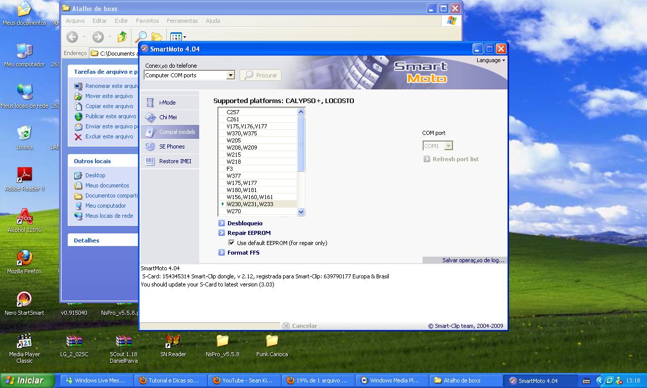Select model C261 in list
Screen dimensions: 647x388
258,119
